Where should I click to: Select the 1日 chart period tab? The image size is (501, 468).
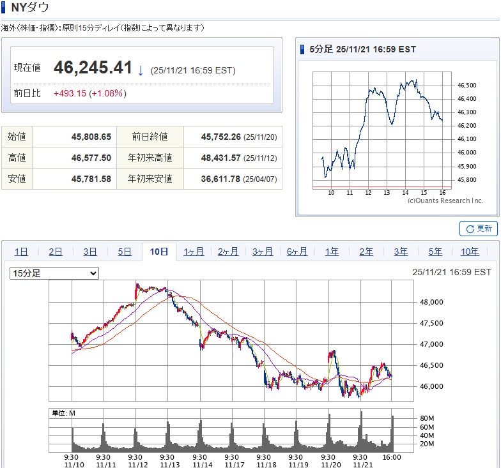point(21,252)
